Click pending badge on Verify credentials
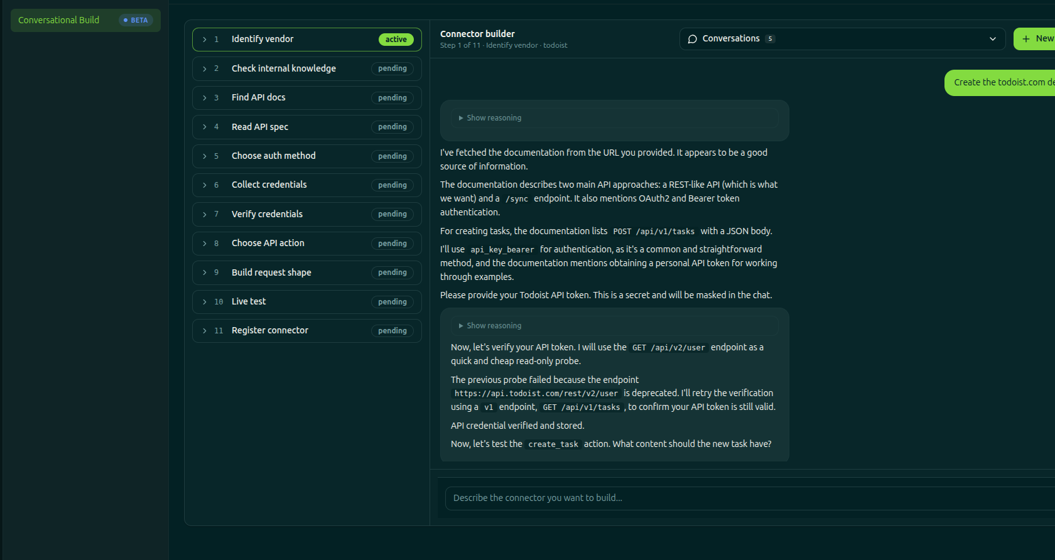1055x560 pixels. tap(392, 214)
